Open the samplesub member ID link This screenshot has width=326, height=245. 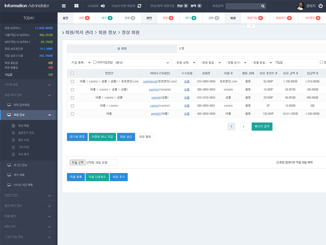(x=150, y=82)
